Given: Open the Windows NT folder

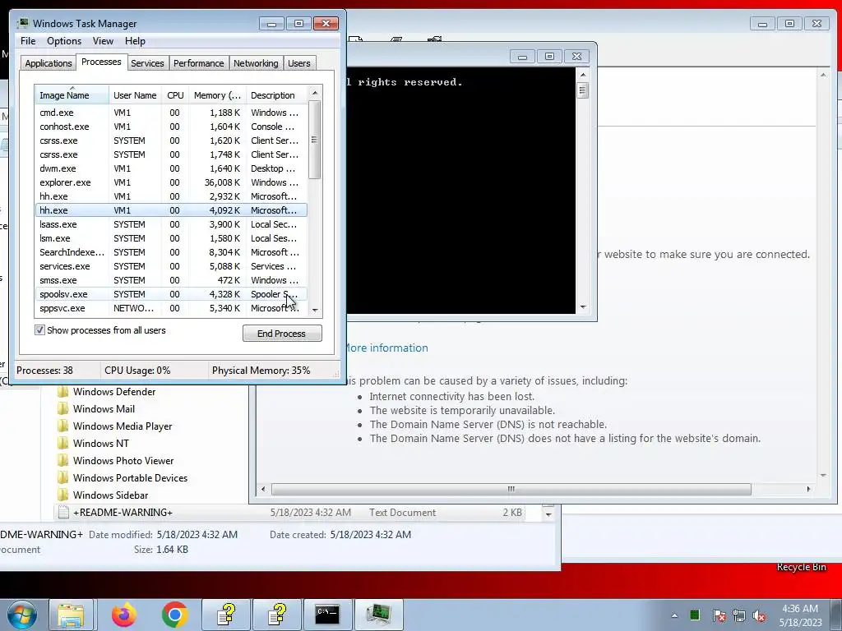Looking at the screenshot, I should tap(101, 443).
